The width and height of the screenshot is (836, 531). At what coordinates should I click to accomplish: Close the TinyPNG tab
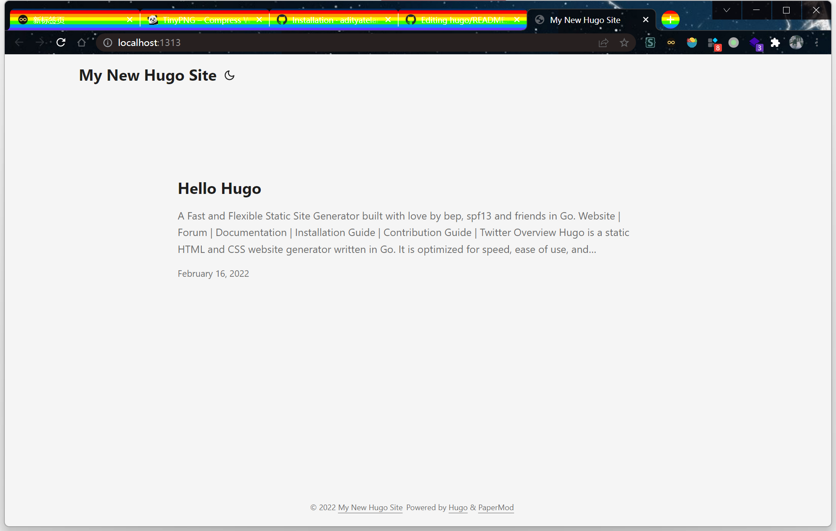pyautogui.click(x=259, y=20)
